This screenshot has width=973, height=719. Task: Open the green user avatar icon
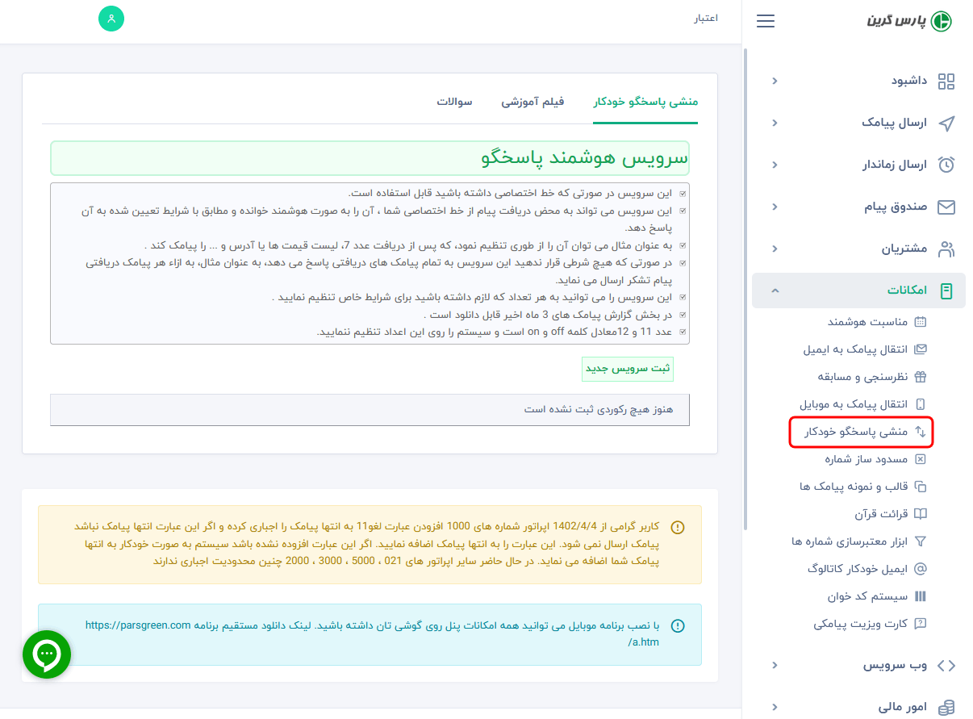click(x=111, y=18)
